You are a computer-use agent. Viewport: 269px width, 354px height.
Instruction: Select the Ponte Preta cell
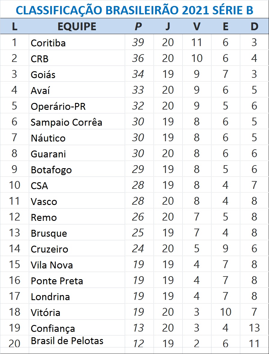pos(57,281)
